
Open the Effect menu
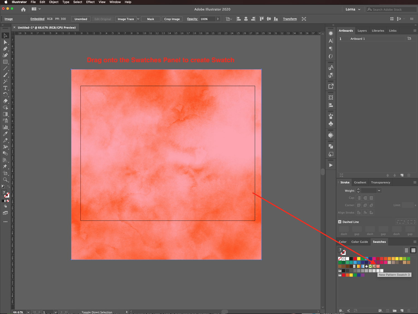point(90,2)
